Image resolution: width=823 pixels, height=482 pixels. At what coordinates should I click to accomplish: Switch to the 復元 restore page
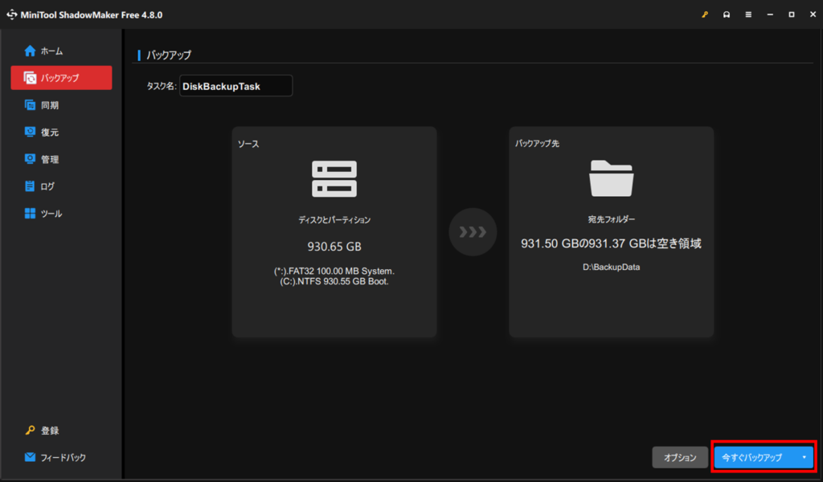50,133
